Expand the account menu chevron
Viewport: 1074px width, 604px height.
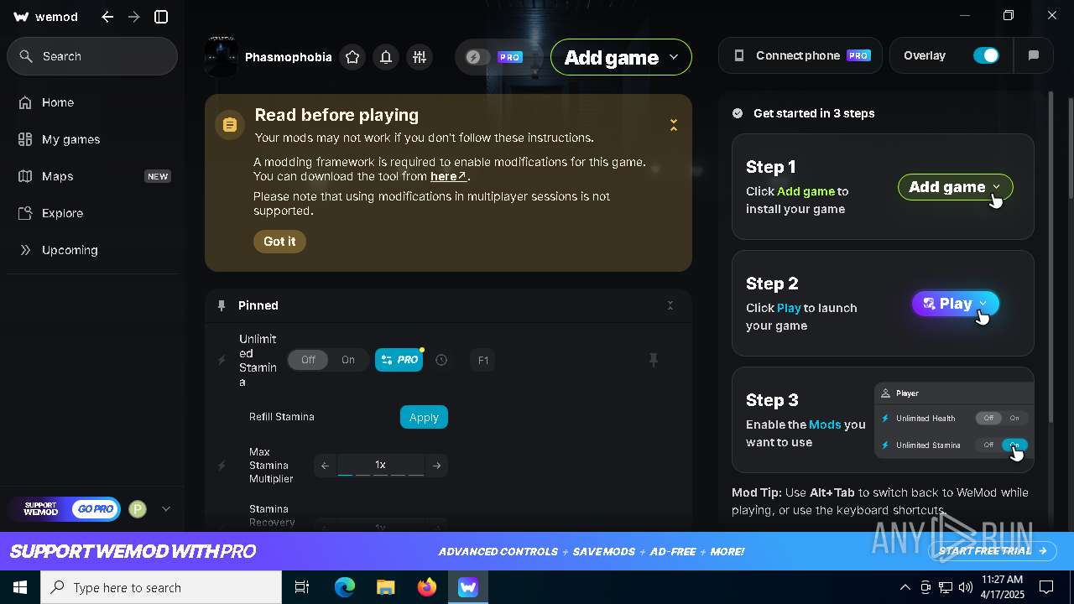pyautogui.click(x=165, y=508)
